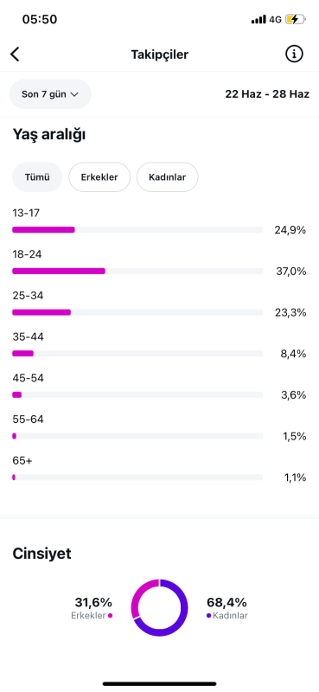Select the Erkekler filter chip
This screenshot has width=319, height=692.
click(x=99, y=177)
